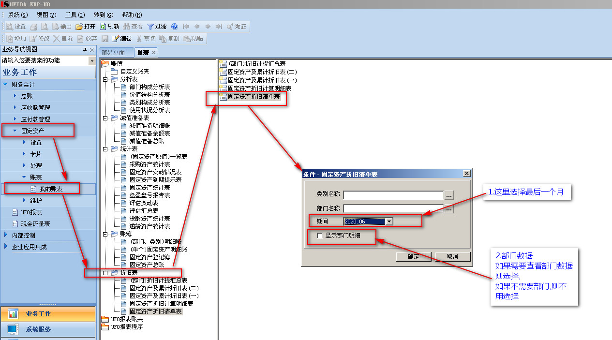Click the 编辑 (Edit) toolbar icon
This screenshot has height=340, width=612.
click(x=115, y=39)
